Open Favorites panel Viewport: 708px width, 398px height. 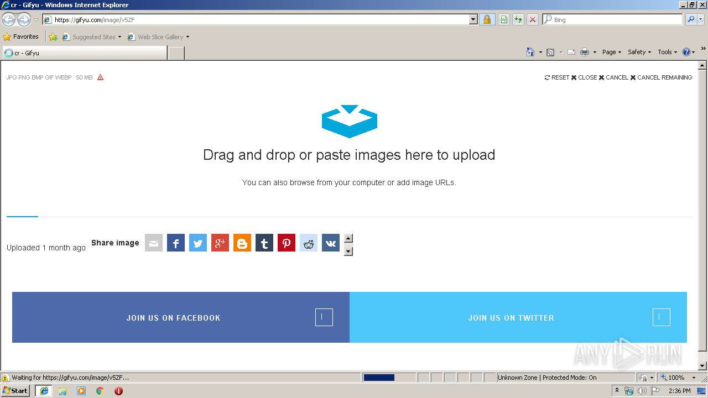[21, 37]
